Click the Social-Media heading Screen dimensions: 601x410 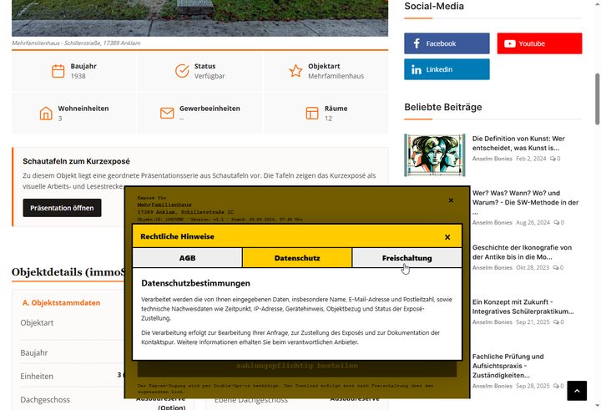pos(434,6)
